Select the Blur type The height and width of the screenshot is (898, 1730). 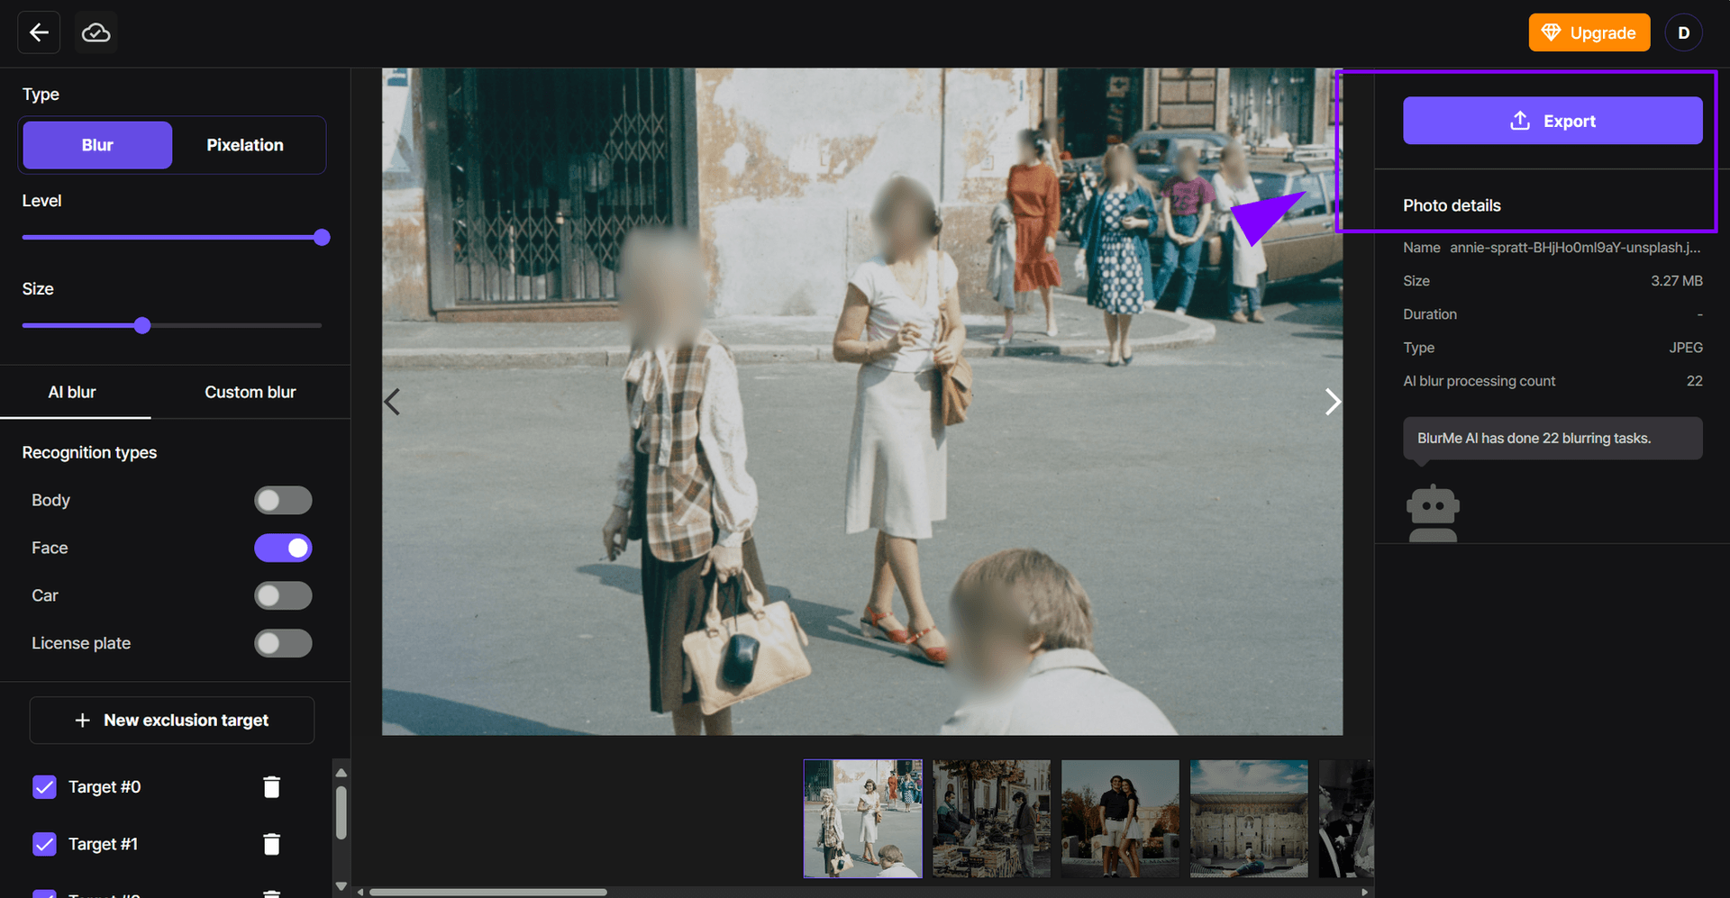coord(97,145)
